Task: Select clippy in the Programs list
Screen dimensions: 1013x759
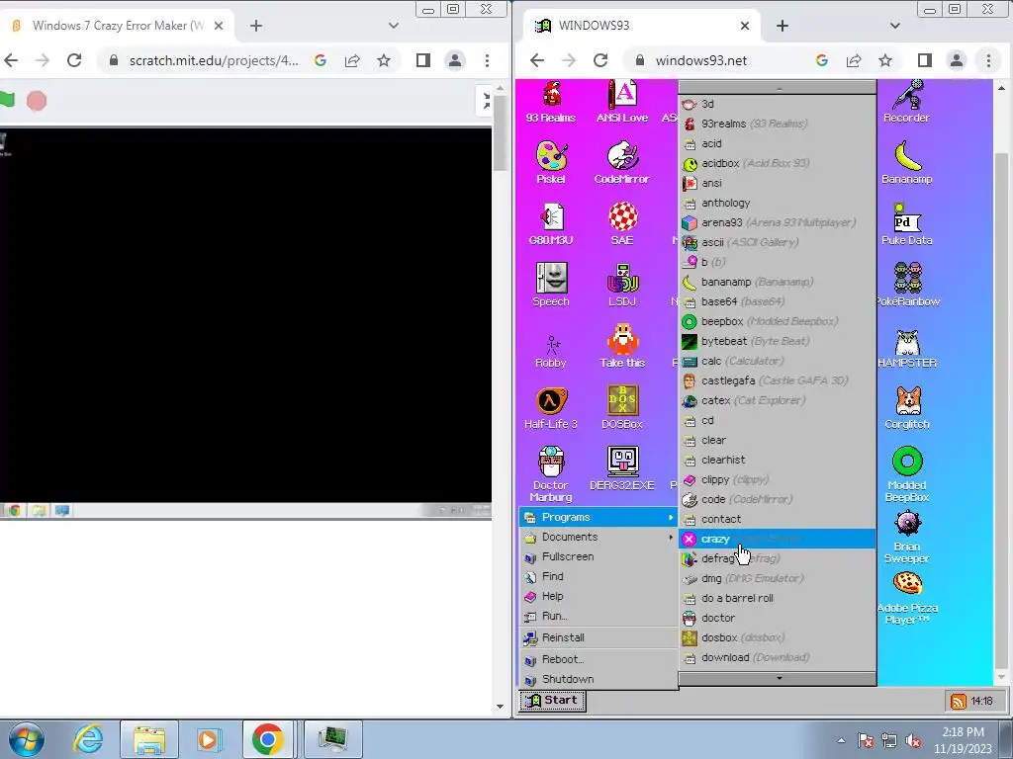Action: [x=778, y=479]
